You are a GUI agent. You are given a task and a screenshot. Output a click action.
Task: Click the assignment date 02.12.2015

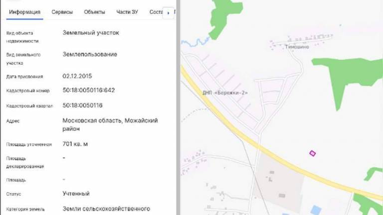77,76
